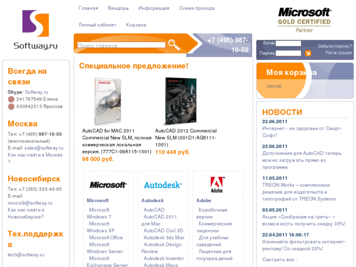The height and width of the screenshot is (267, 356).
Task: Submit login with the orange arrow button
Action: click(x=308, y=53)
